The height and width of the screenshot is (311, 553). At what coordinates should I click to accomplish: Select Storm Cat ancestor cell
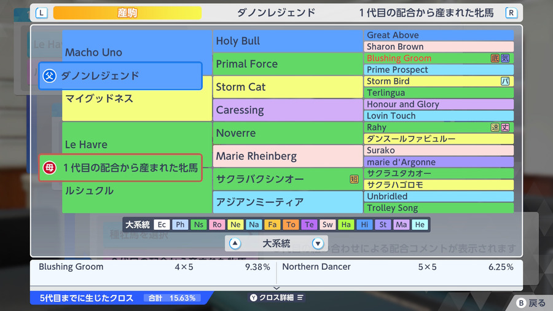point(288,87)
